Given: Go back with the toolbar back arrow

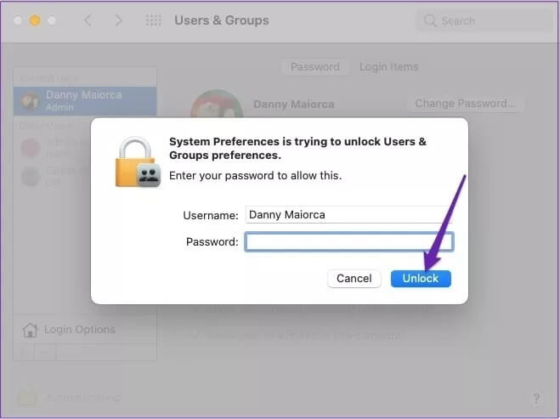Looking at the screenshot, I should point(88,20).
